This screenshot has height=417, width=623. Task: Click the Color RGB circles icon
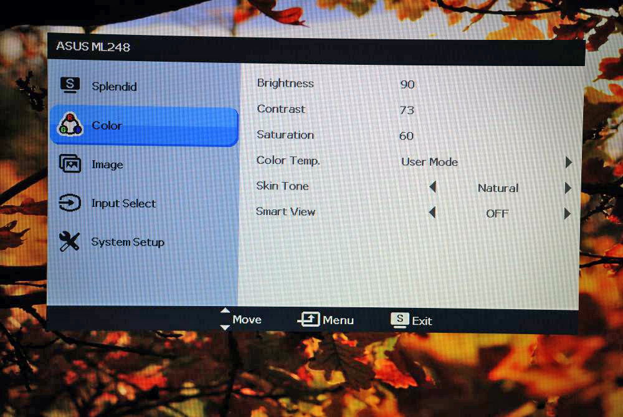tap(70, 125)
